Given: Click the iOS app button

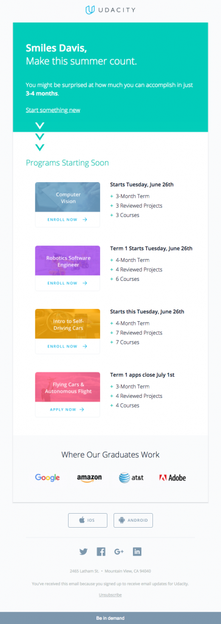Looking at the screenshot, I should [x=87, y=520].
